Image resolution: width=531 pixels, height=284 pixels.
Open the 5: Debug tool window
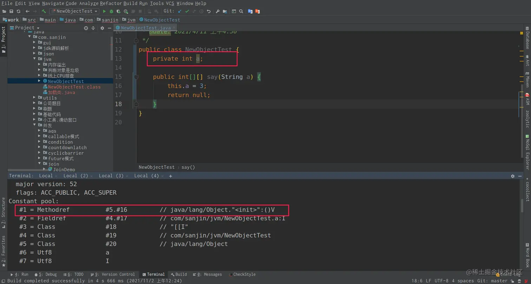pos(45,275)
